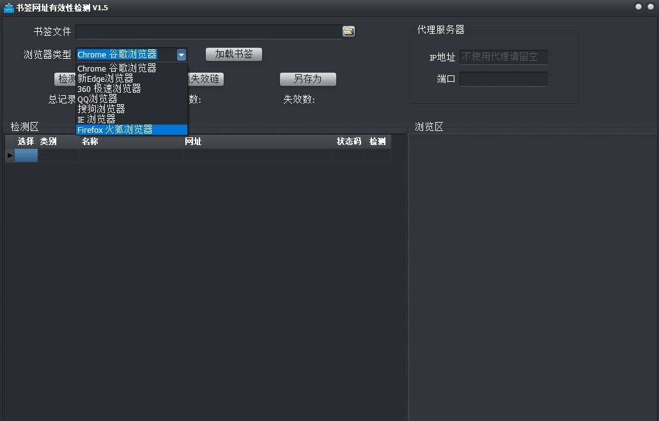Click the 另存为 button
659x421 pixels.
tap(307, 79)
